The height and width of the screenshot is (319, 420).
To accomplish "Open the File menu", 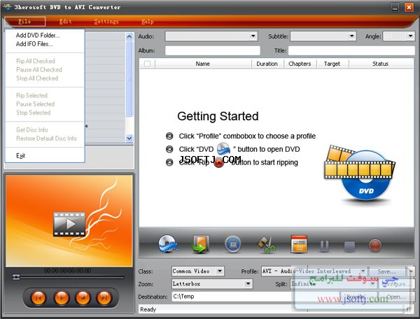I will pos(24,22).
